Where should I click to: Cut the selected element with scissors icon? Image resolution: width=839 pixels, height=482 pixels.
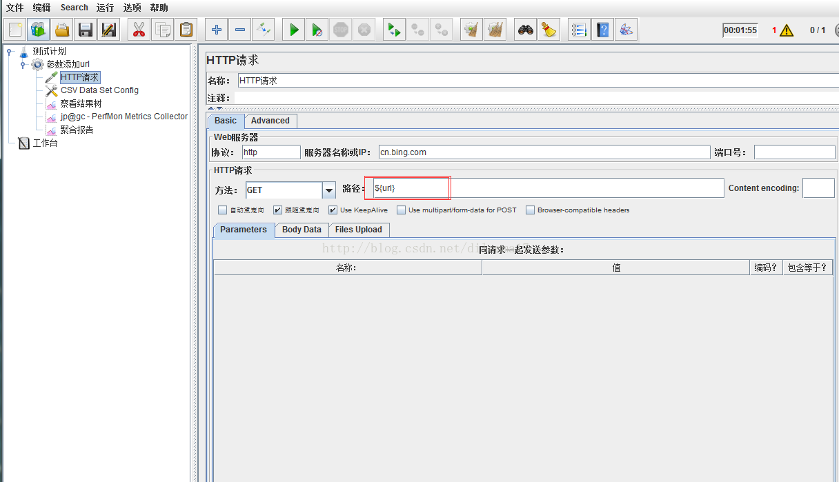139,30
